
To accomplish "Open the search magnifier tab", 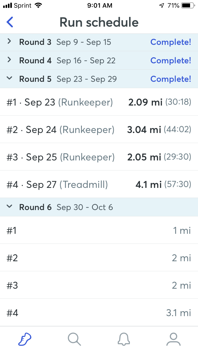I will [x=74, y=339].
